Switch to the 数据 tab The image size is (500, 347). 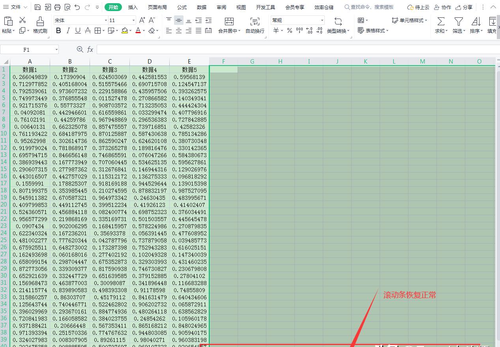[x=201, y=7]
